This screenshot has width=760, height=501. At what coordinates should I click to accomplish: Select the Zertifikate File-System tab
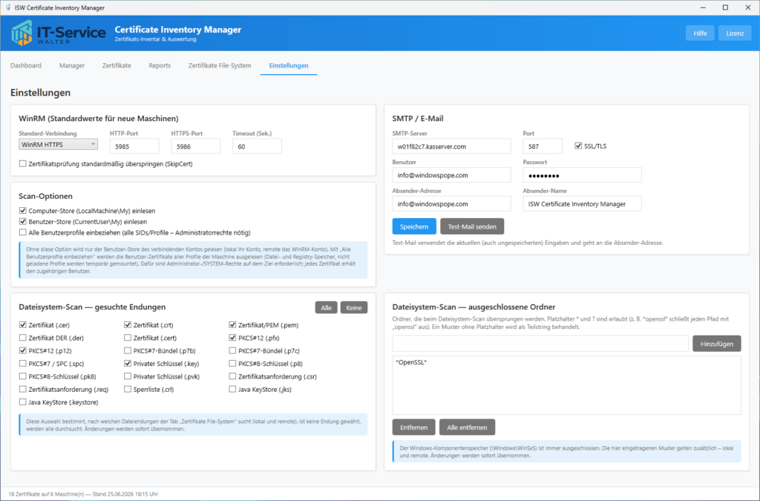coord(220,65)
